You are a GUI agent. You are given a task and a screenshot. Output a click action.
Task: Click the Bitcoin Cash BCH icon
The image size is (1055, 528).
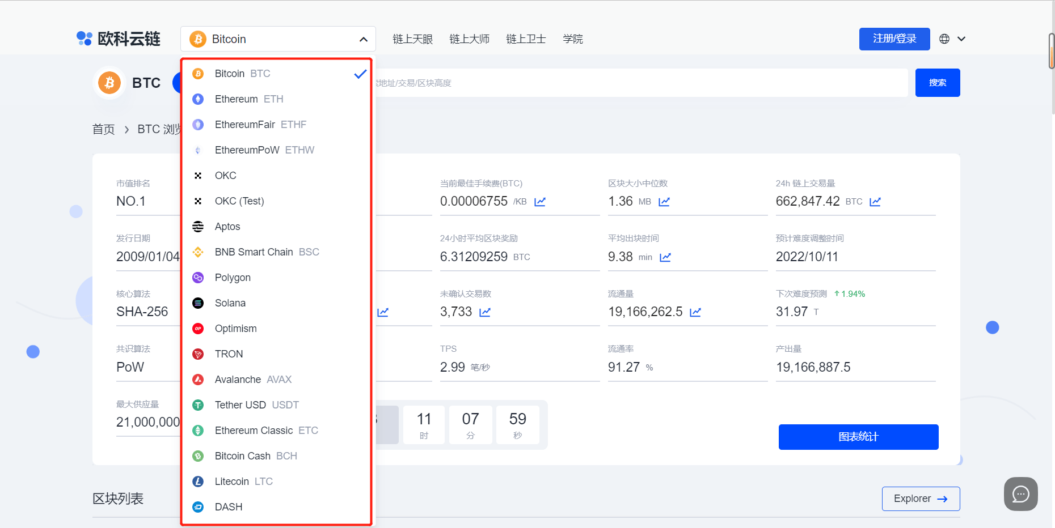click(x=198, y=456)
